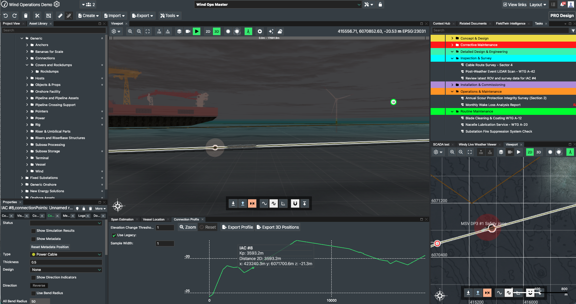The width and height of the screenshot is (576, 304).
Task: Open the Create menu
Action: tap(88, 16)
